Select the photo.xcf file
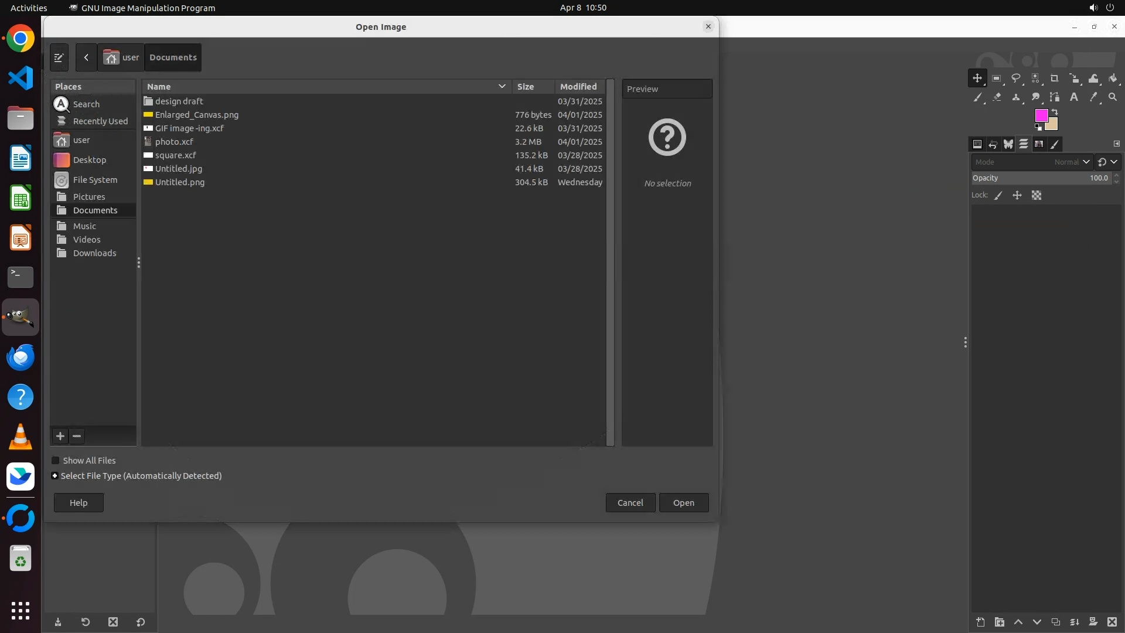This screenshot has height=633, width=1125. coord(174,142)
